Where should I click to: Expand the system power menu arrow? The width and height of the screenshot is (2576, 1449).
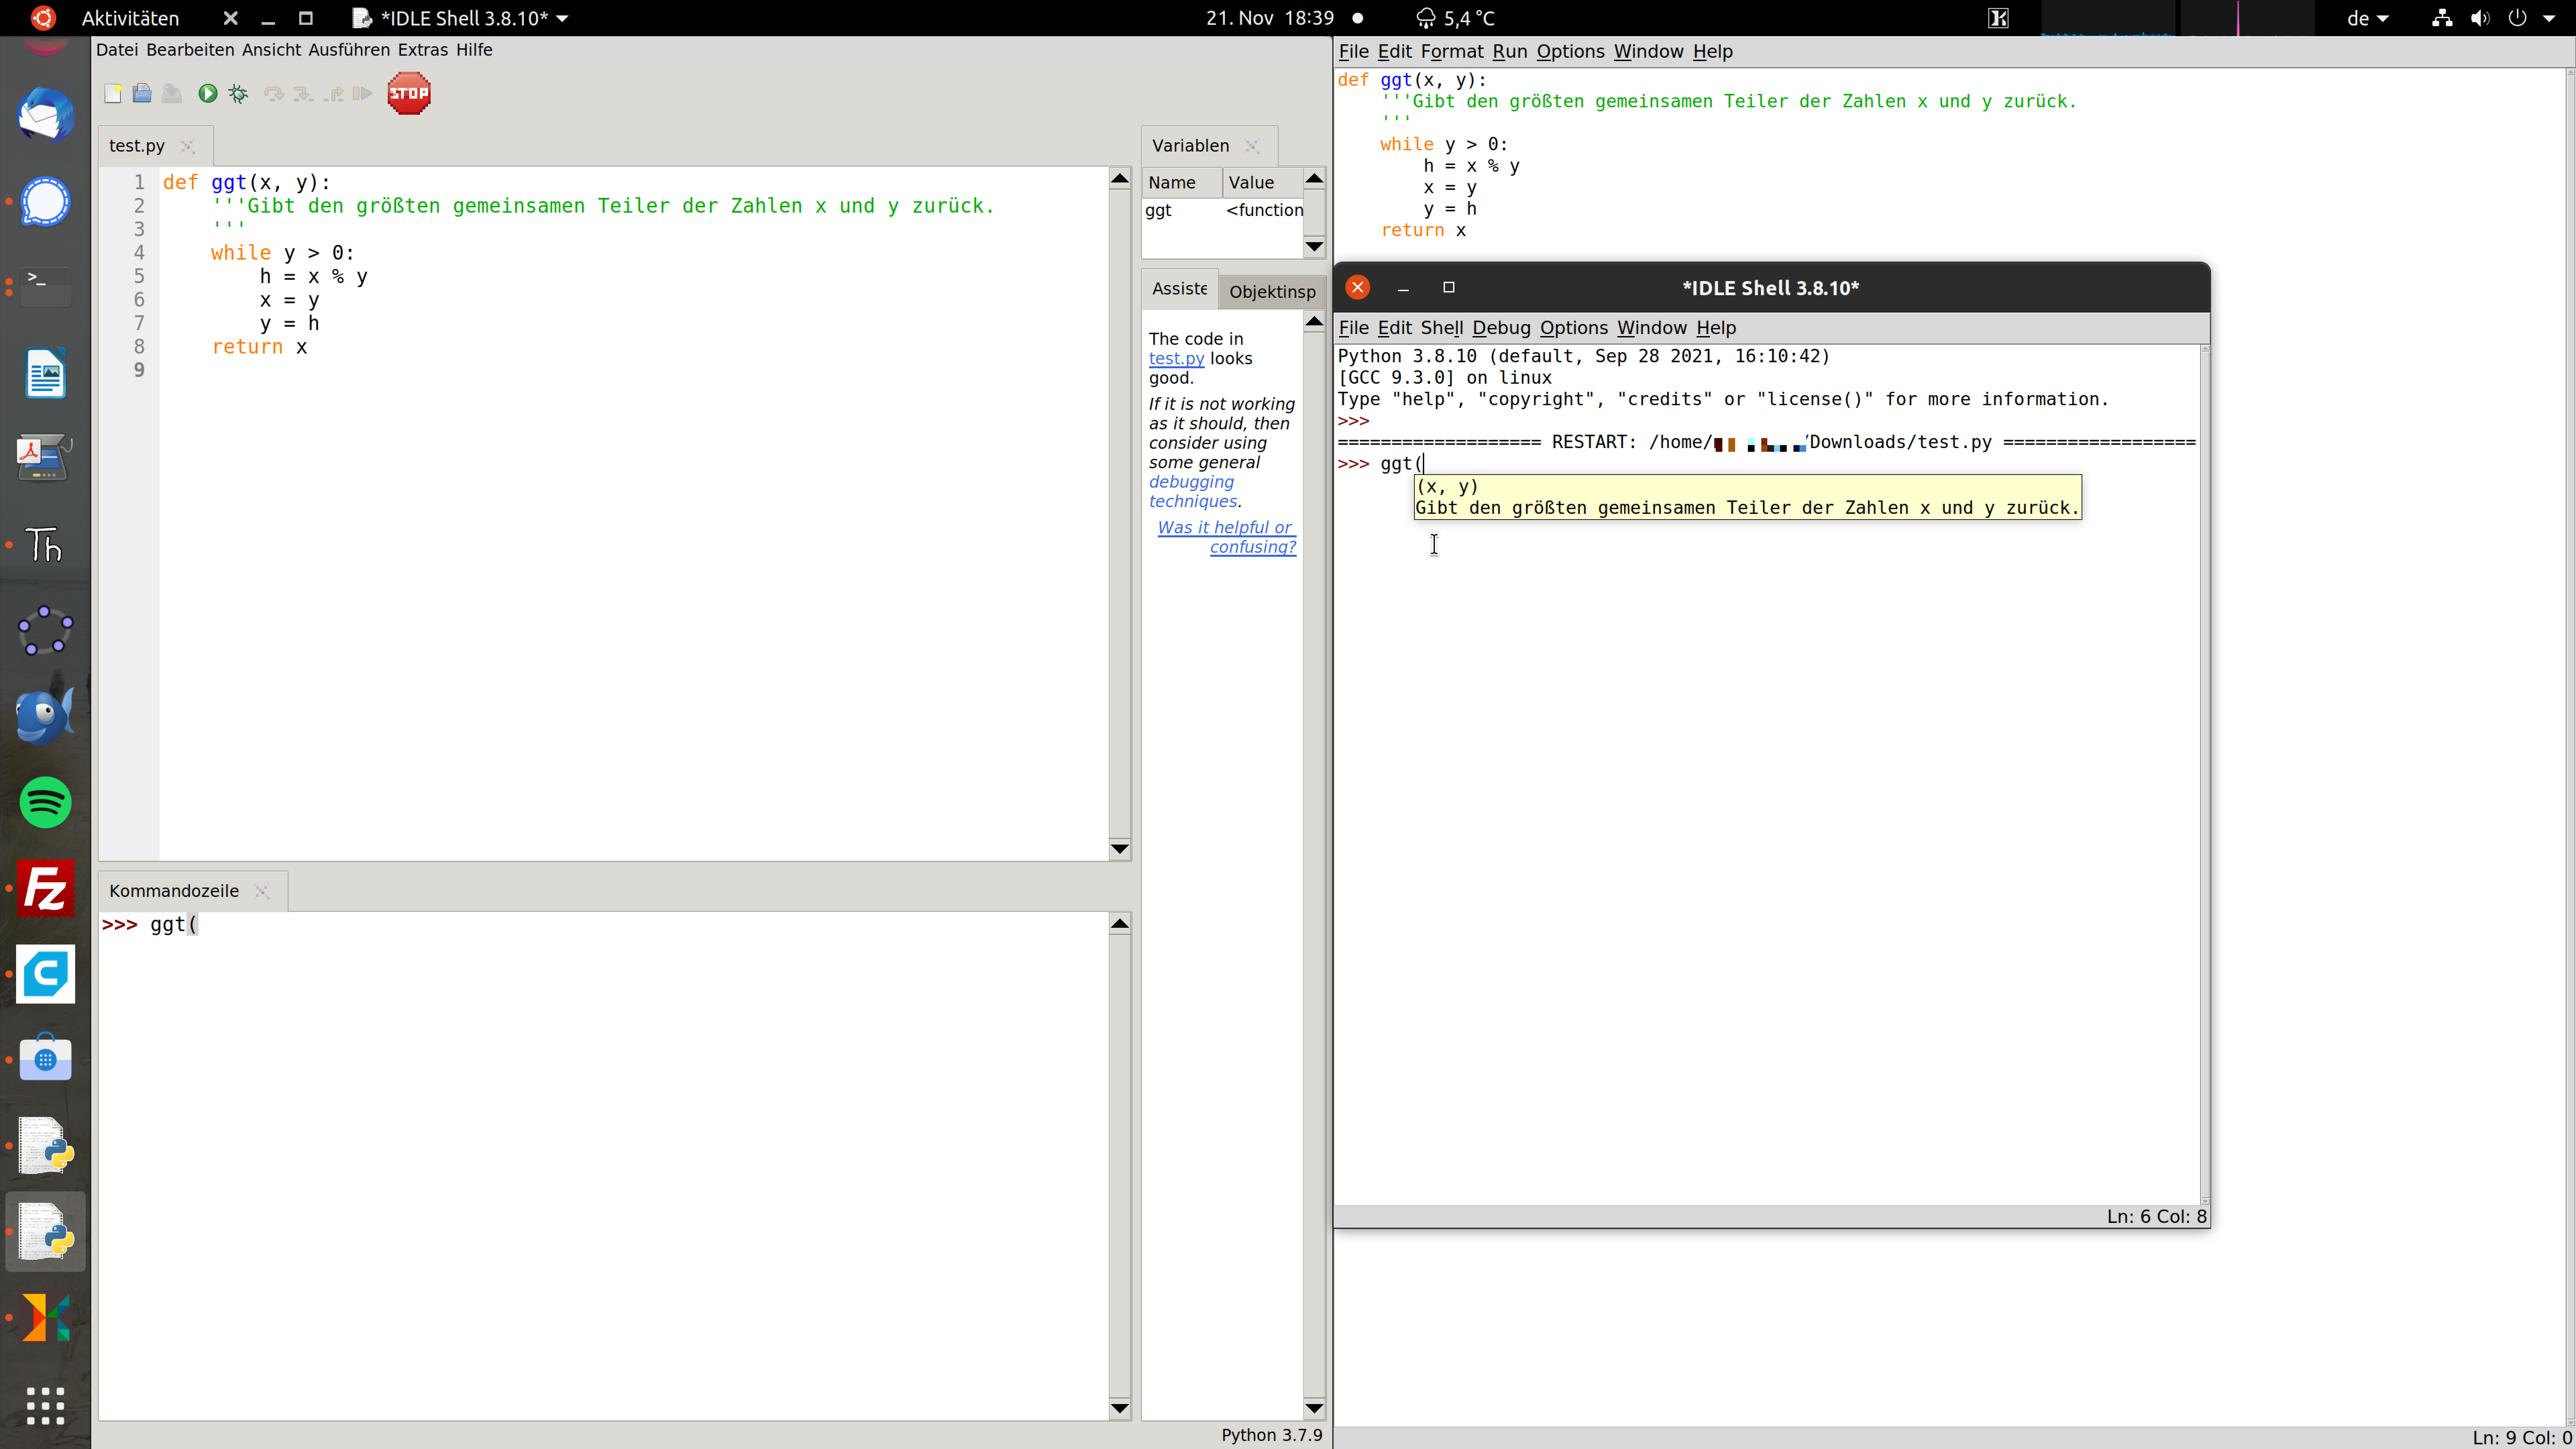tap(2549, 18)
